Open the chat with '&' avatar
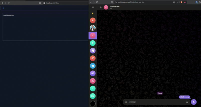 tap(93, 20)
